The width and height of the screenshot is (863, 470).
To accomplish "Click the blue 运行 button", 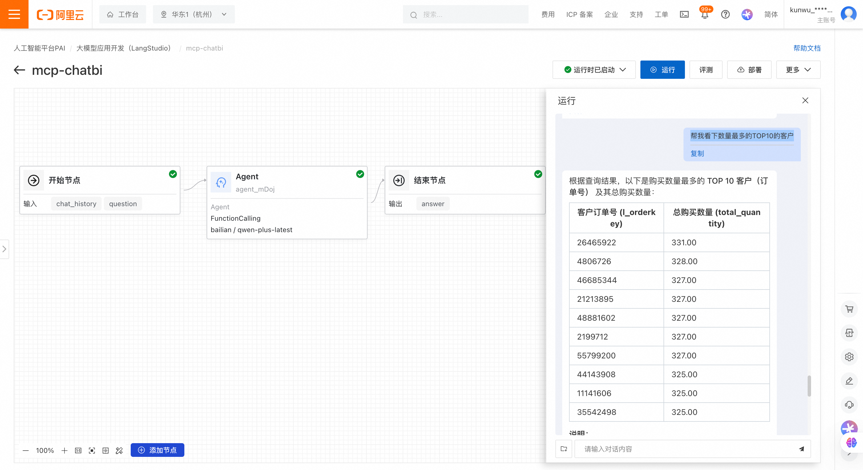I will [x=662, y=70].
